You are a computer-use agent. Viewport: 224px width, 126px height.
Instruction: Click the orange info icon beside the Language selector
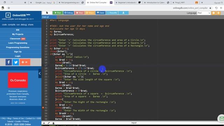[x=213, y=13]
